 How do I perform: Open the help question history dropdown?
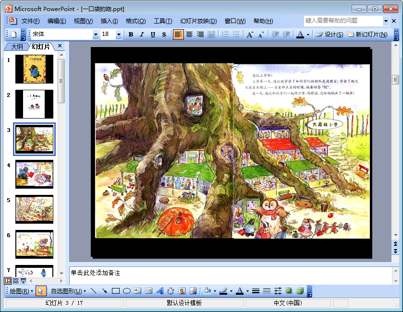click(x=386, y=21)
